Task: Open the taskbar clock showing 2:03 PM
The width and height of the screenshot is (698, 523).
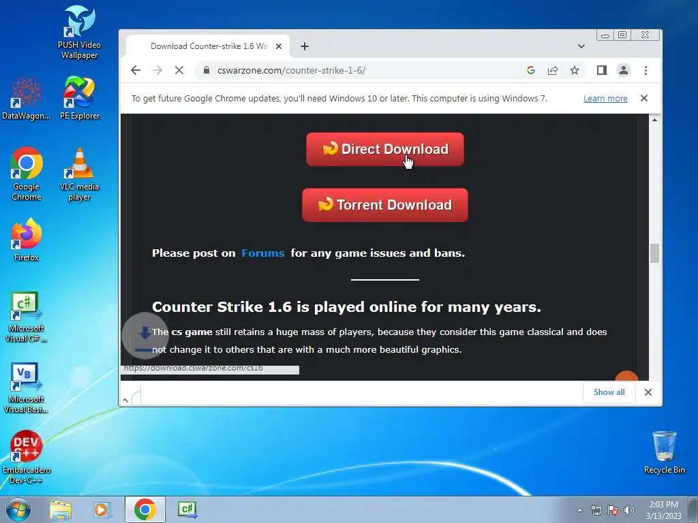Action: coord(663,510)
